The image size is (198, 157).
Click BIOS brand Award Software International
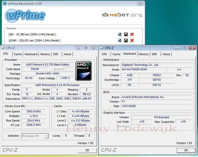[x=156, y=97]
